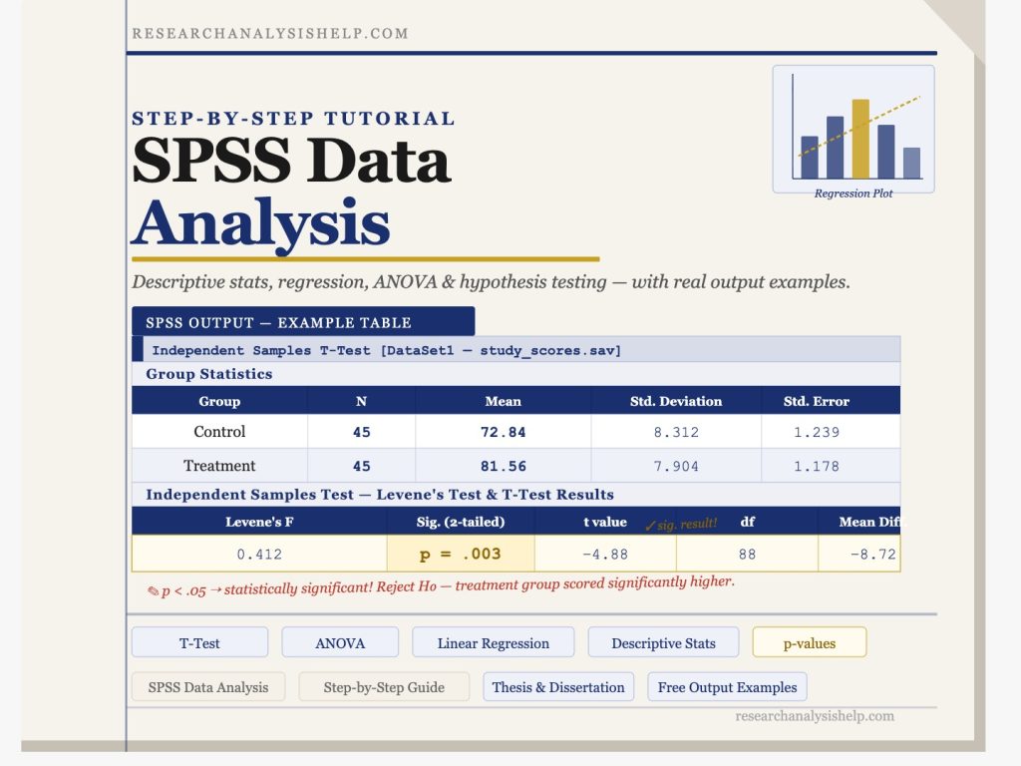This screenshot has width=1021, height=766.
Task: Open the Linear Regression section
Action: coord(493,642)
